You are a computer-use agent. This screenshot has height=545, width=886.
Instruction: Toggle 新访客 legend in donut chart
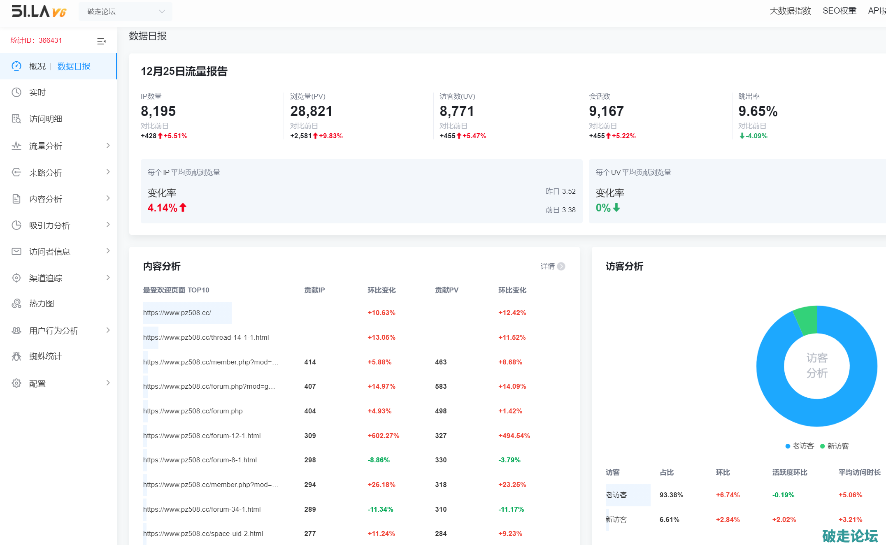click(834, 446)
